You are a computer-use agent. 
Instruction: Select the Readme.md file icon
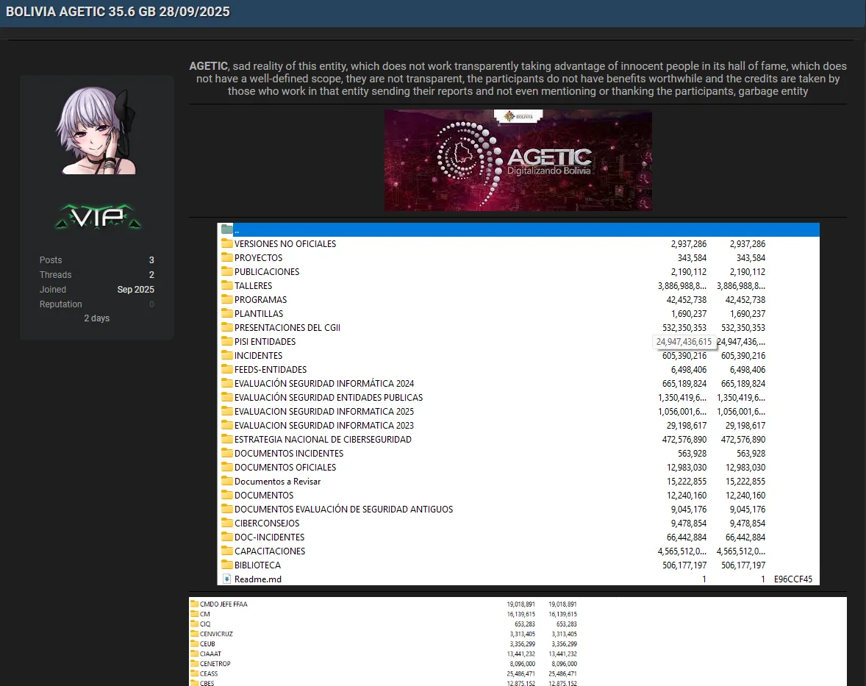[x=226, y=579]
